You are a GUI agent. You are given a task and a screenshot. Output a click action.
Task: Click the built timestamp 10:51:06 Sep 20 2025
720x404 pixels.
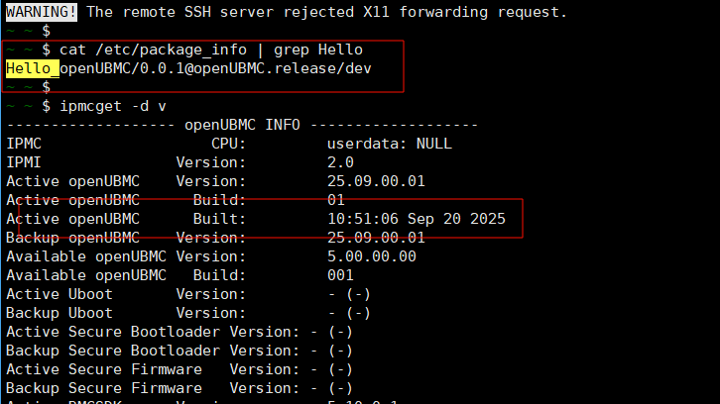pyautogui.click(x=417, y=219)
